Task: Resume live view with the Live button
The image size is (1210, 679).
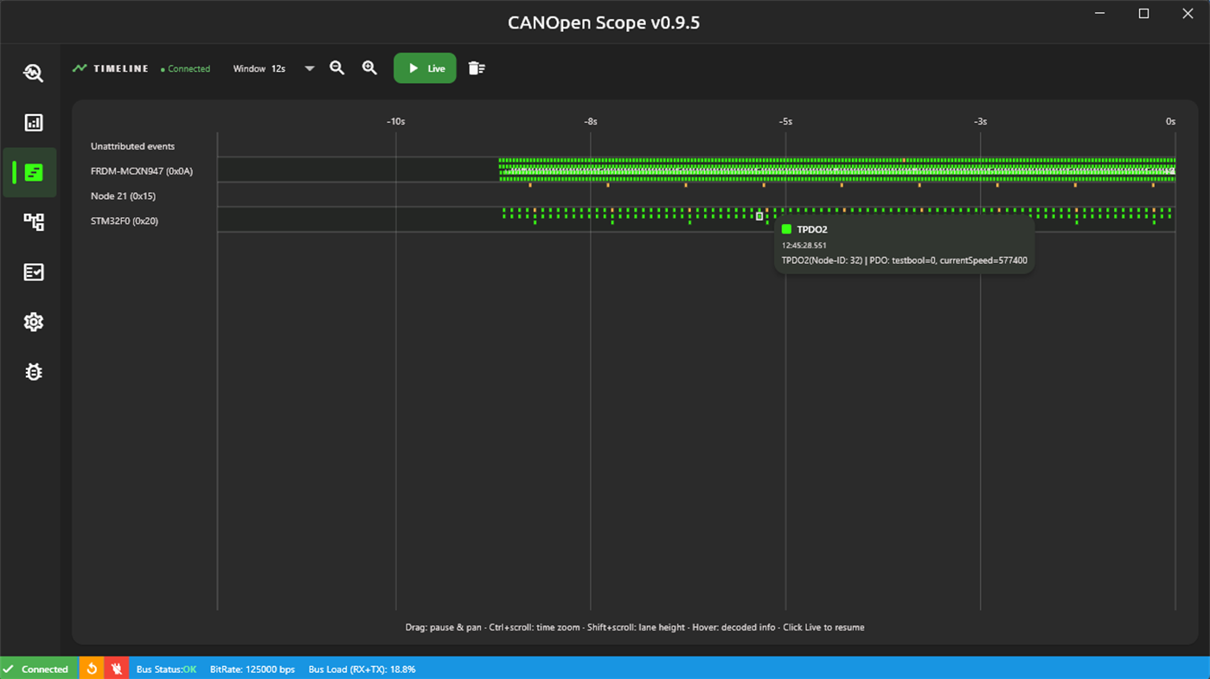Action: point(425,68)
